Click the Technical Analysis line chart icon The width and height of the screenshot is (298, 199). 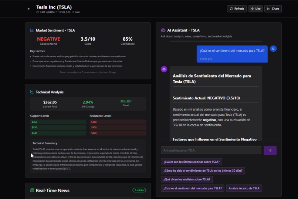[32, 92]
